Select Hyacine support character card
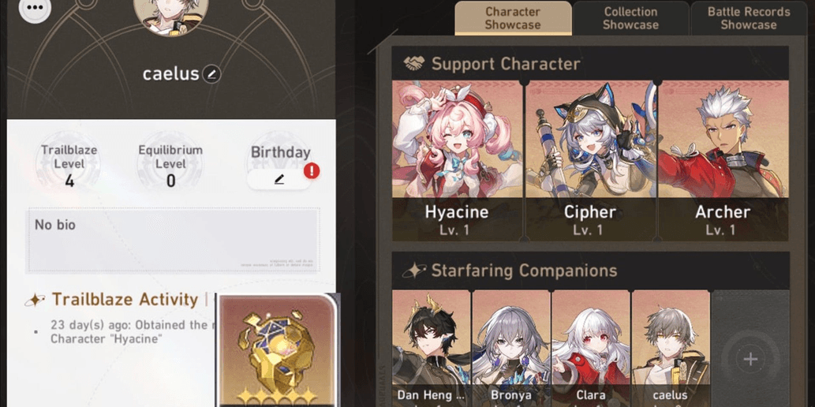 click(x=457, y=161)
